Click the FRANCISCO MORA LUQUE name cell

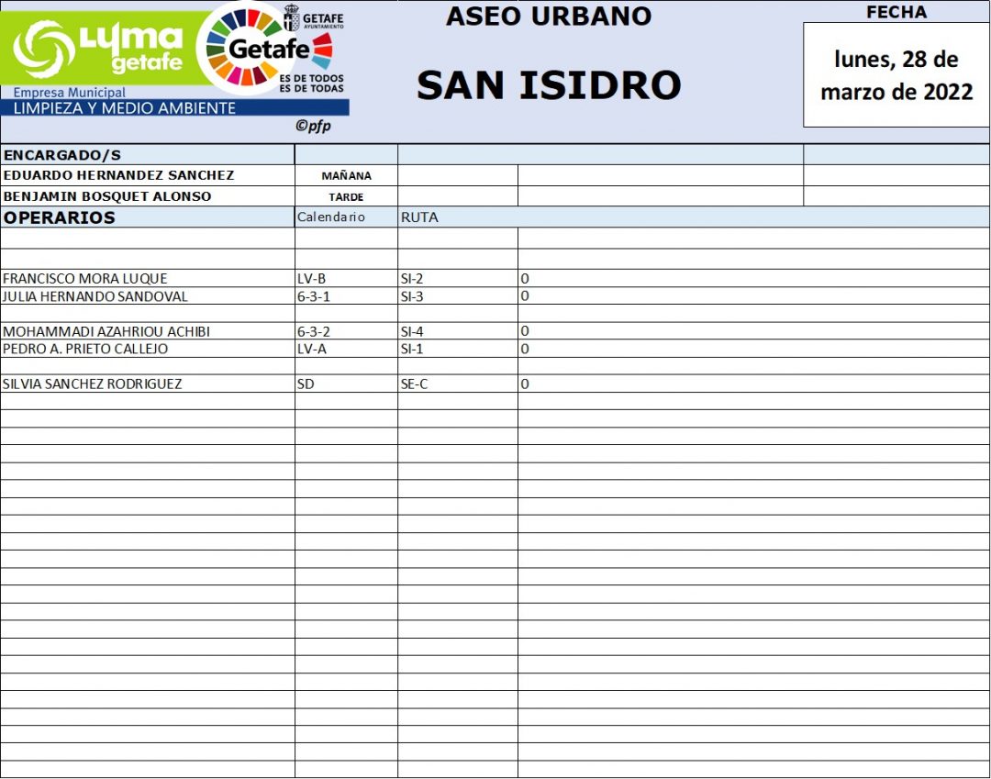85,279
